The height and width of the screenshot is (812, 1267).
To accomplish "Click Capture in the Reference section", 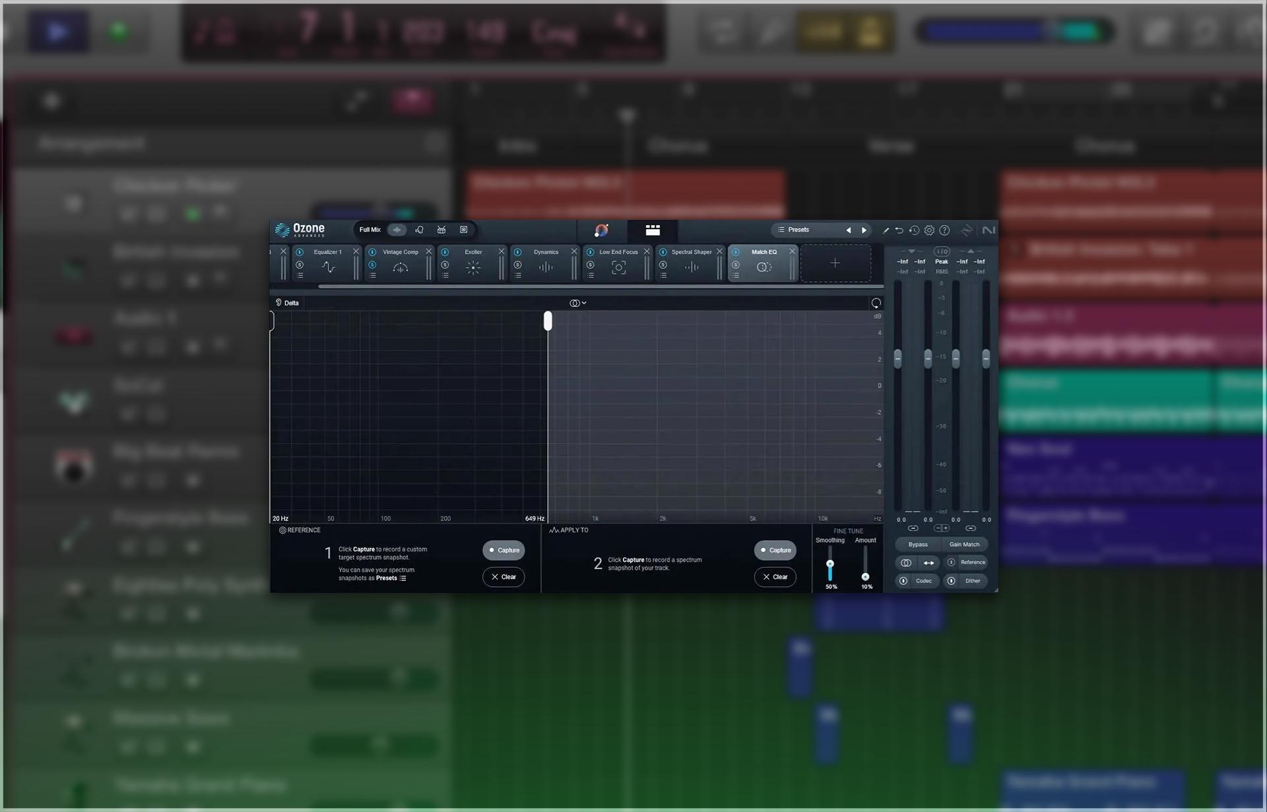I will tap(504, 550).
